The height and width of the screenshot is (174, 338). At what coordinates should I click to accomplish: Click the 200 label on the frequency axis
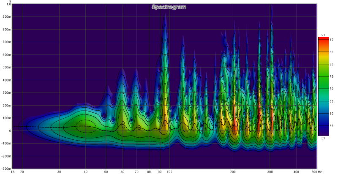(233, 172)
